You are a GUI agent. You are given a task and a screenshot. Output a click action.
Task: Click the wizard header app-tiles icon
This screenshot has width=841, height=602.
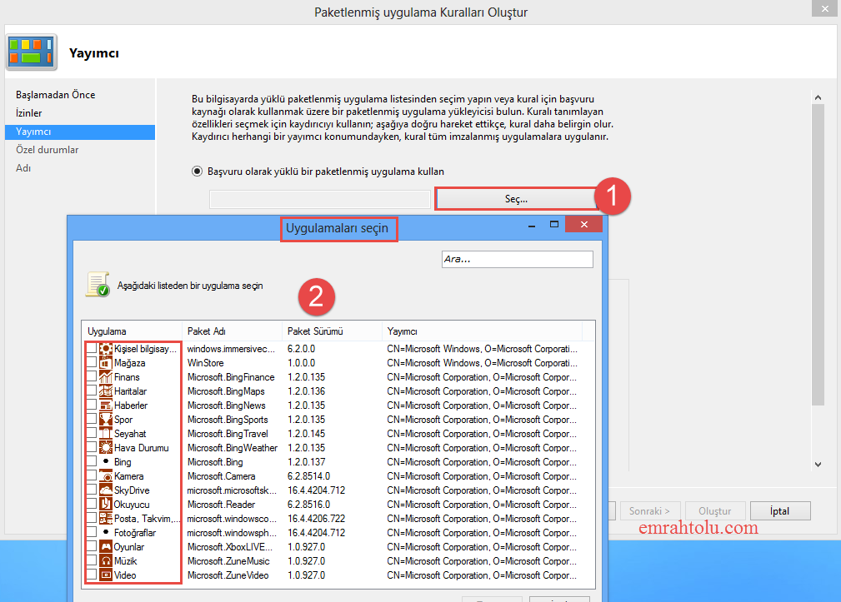(x=32, y=52)
